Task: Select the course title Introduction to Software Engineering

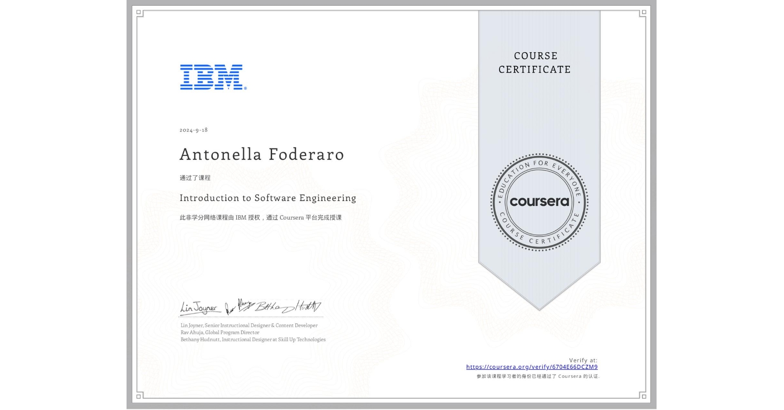Action: (268, 198)
